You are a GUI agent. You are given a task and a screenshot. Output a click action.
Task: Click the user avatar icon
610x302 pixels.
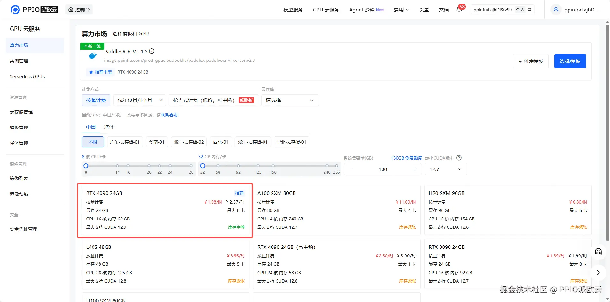(x=556, y=10)
